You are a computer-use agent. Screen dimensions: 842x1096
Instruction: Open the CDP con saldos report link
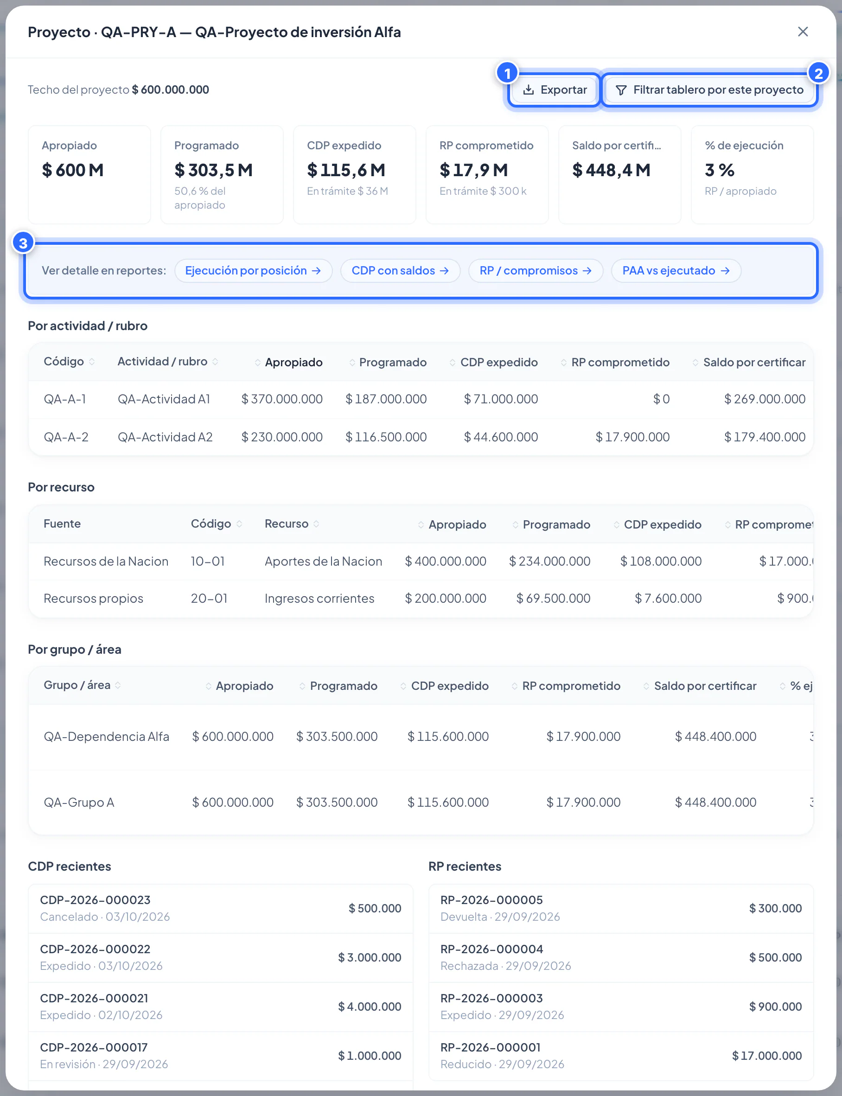400,271
